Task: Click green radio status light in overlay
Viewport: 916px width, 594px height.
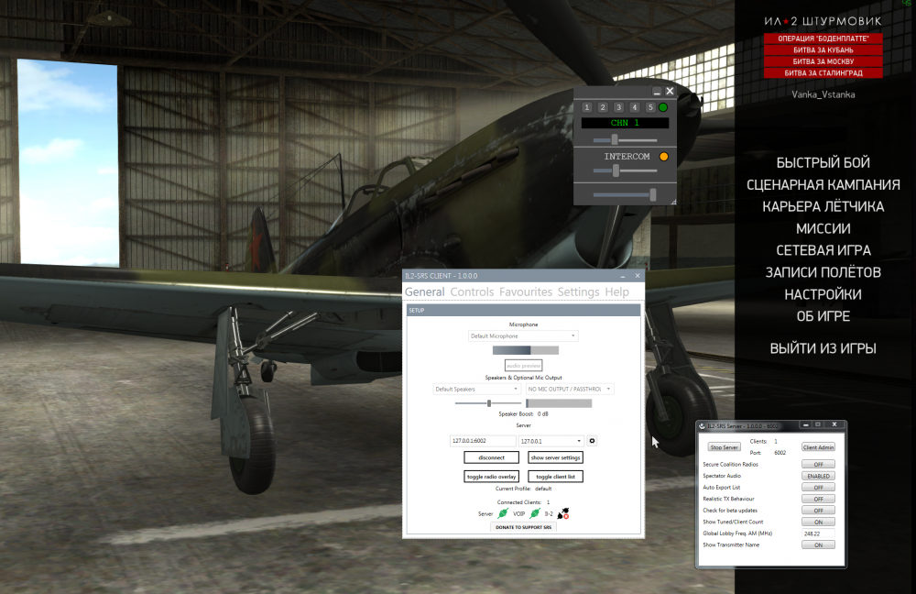Action: click(663, 107)
